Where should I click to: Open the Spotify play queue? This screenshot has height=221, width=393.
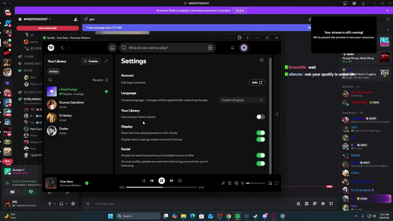pos(229,183)
